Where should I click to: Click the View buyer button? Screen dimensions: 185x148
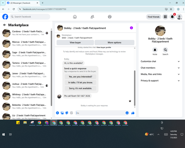(75, 43)
